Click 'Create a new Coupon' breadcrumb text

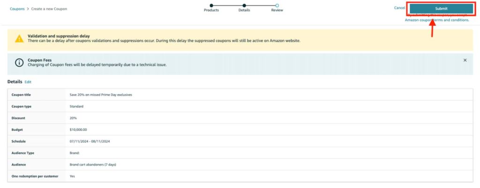[49, 9]
